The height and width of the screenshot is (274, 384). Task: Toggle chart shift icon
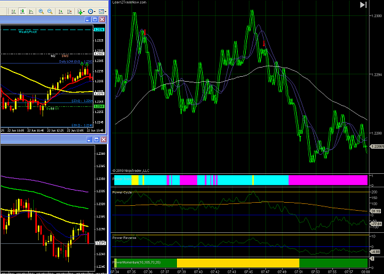point(69,11)
